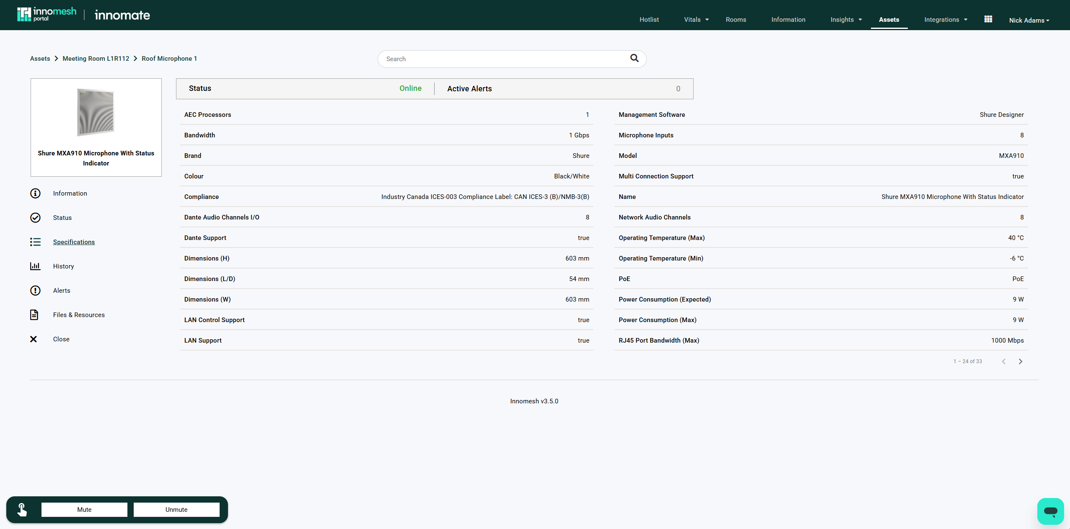The height and width of the screenshot is (529, 1070).
Task: Click the Specifications list icon
Action: 35,242
